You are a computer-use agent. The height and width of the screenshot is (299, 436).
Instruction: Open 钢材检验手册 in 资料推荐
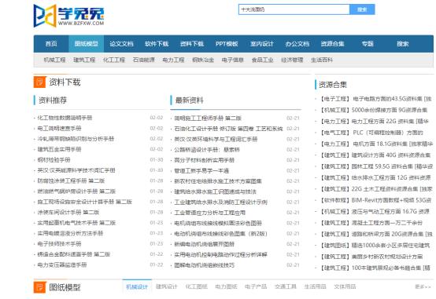[54, 160]
